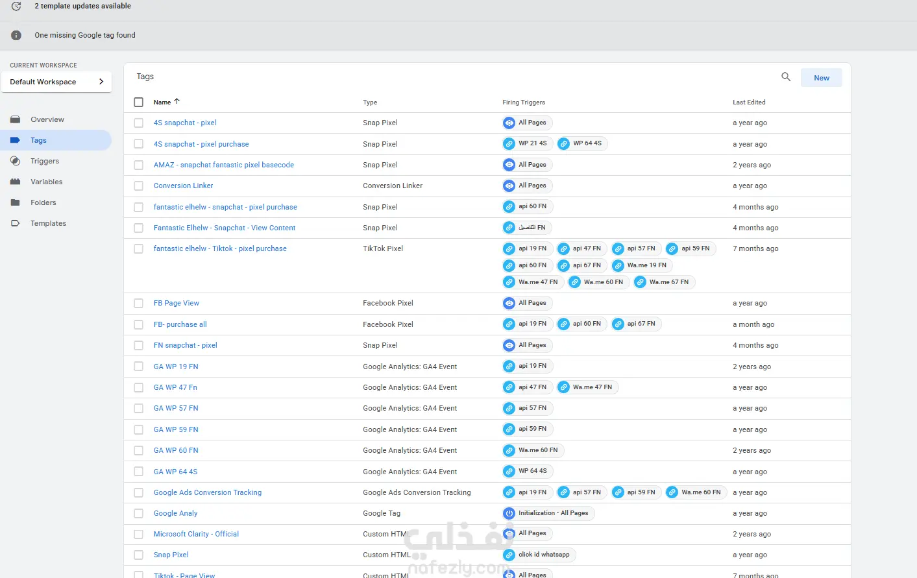The image size is (917, 578).
Task: Open the Fantastic Elhelw Snapchat View Content tag
Action: (x=225, y=228)
